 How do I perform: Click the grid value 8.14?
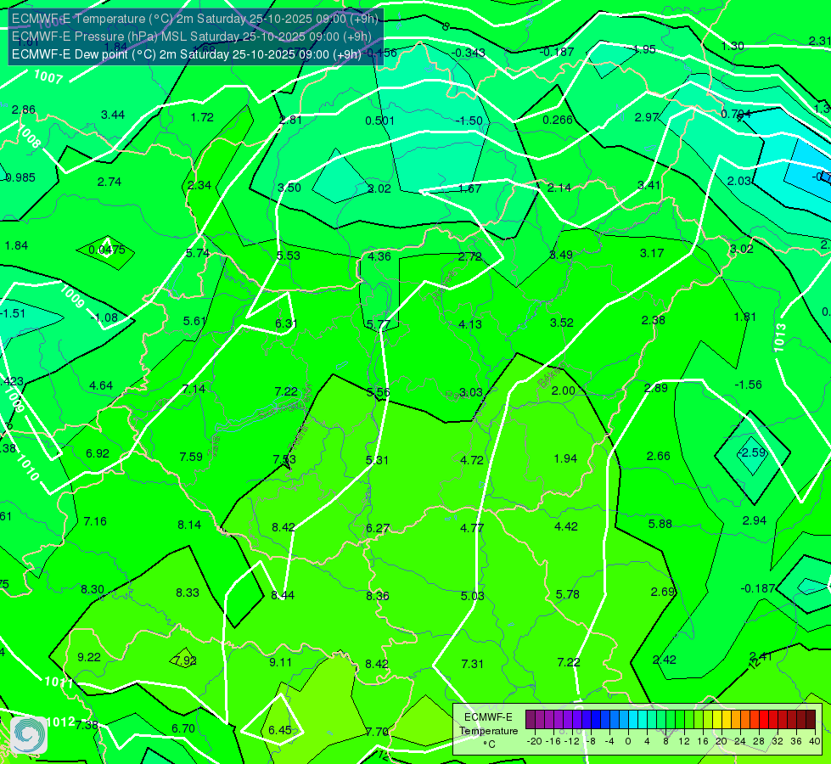click(189, 525)
